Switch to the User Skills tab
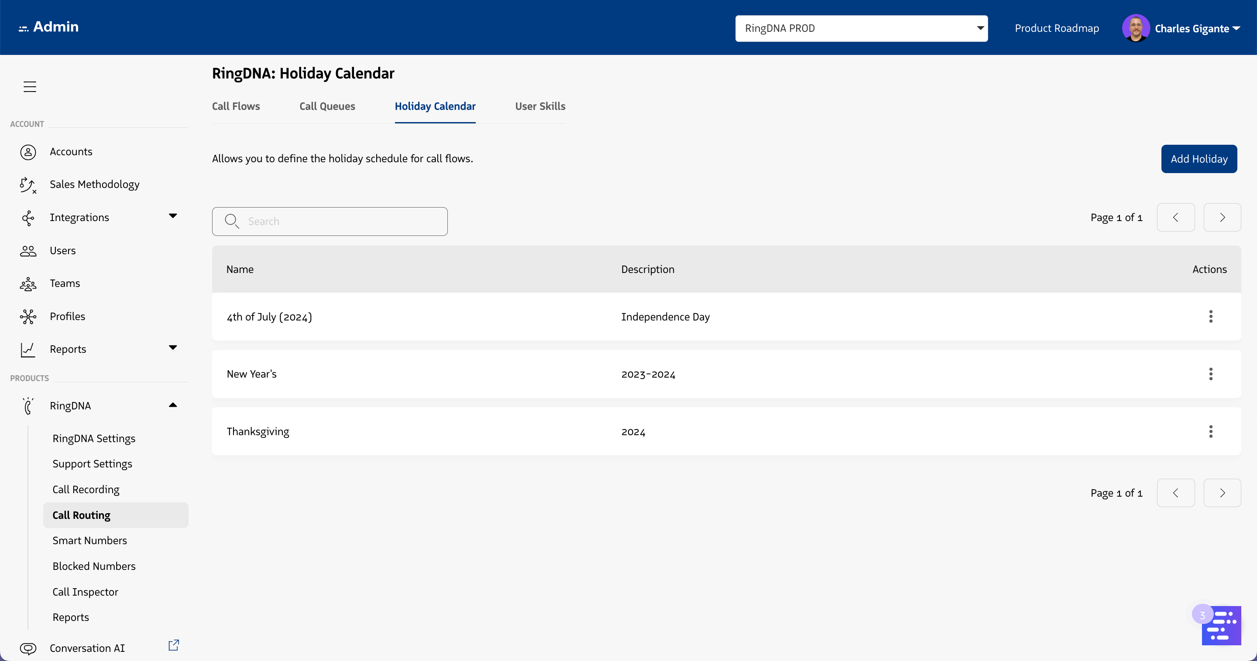This screenshot has width=1257, height=661. coord(540,106)
